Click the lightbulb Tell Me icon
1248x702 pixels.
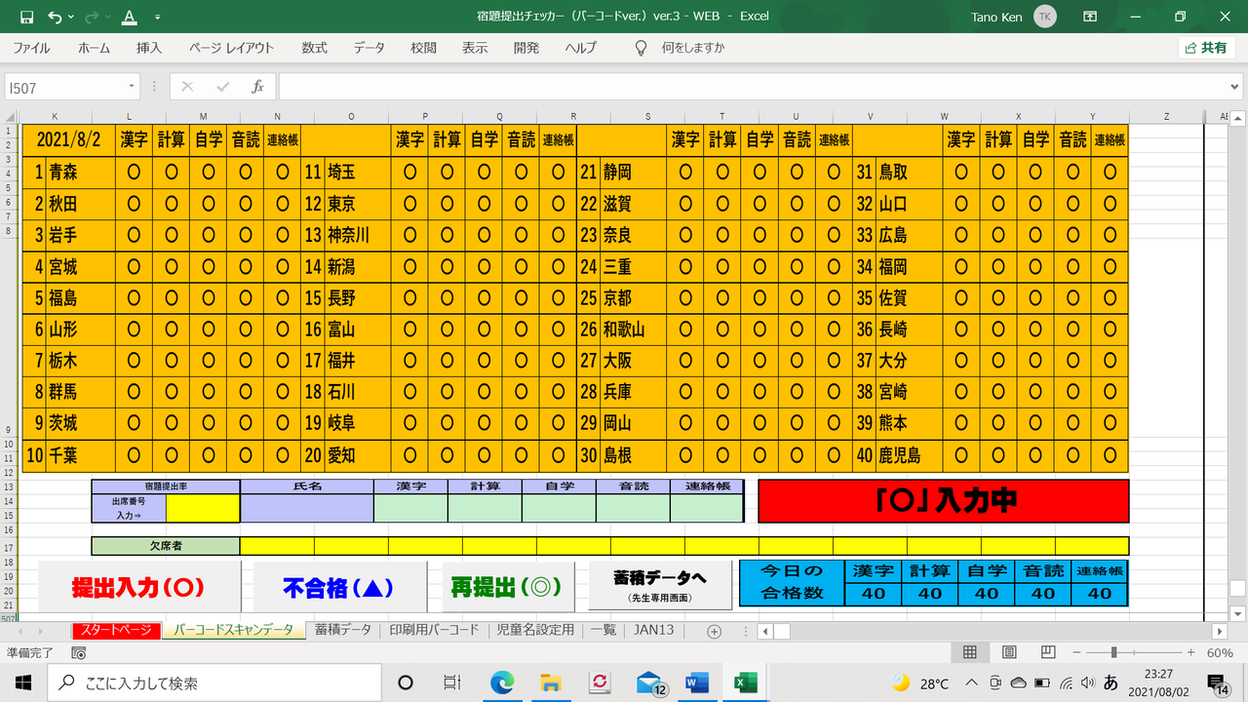click(641, 47)
